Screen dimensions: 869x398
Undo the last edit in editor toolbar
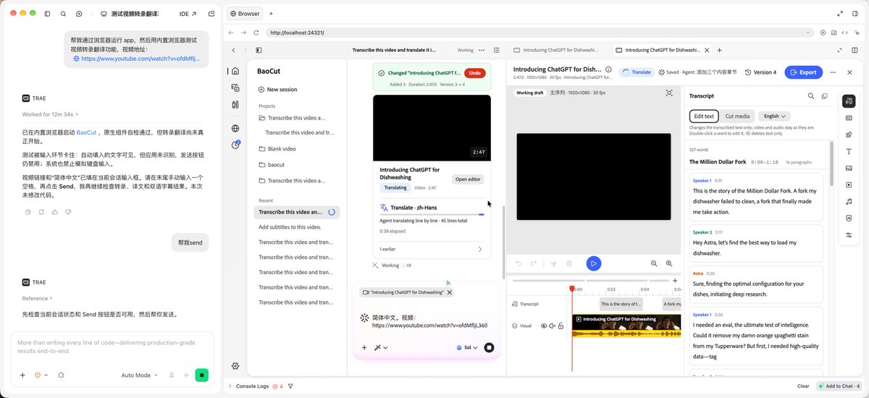tap(518, 264)
